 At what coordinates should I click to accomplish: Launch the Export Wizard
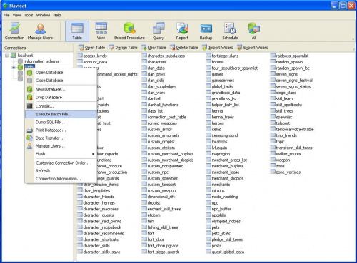[x=253, y=48]
